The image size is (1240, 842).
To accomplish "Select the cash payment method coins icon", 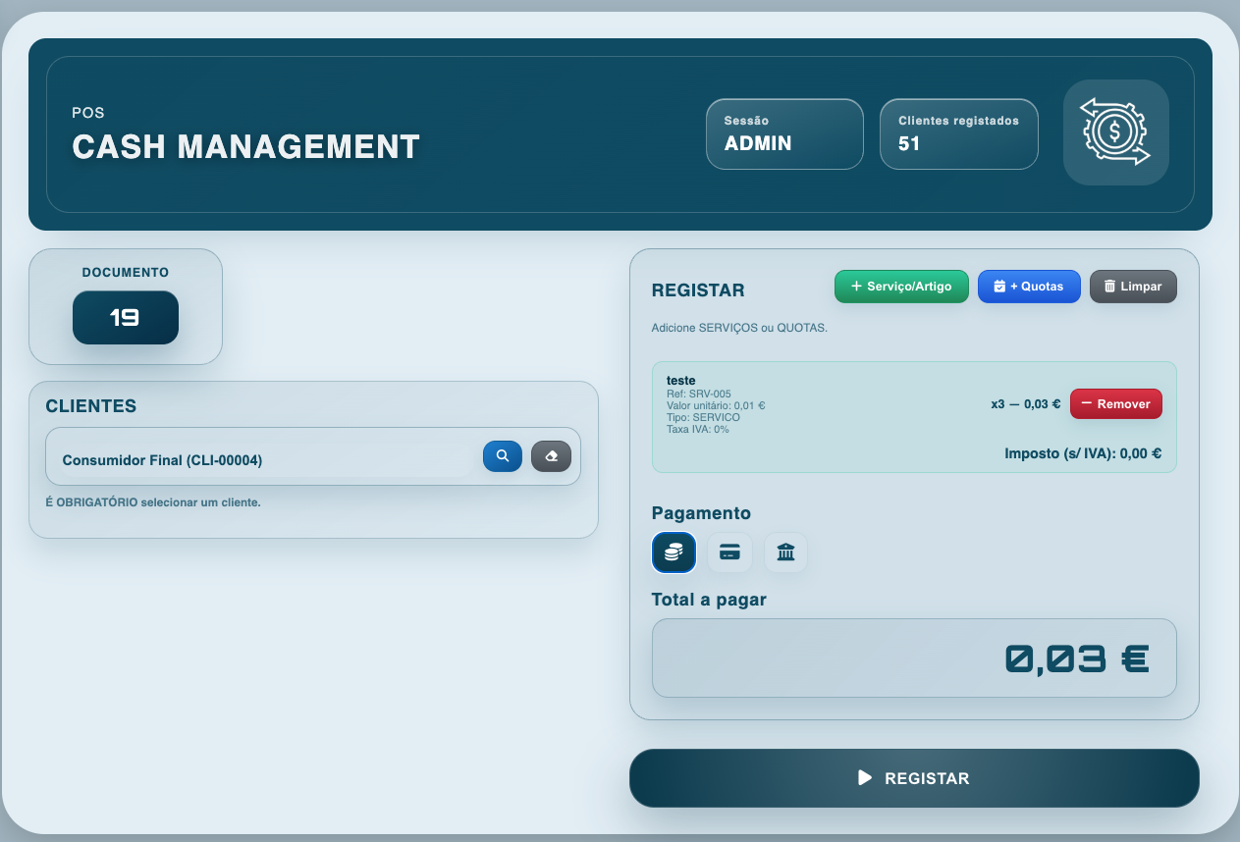I will [x=674, y=553].
